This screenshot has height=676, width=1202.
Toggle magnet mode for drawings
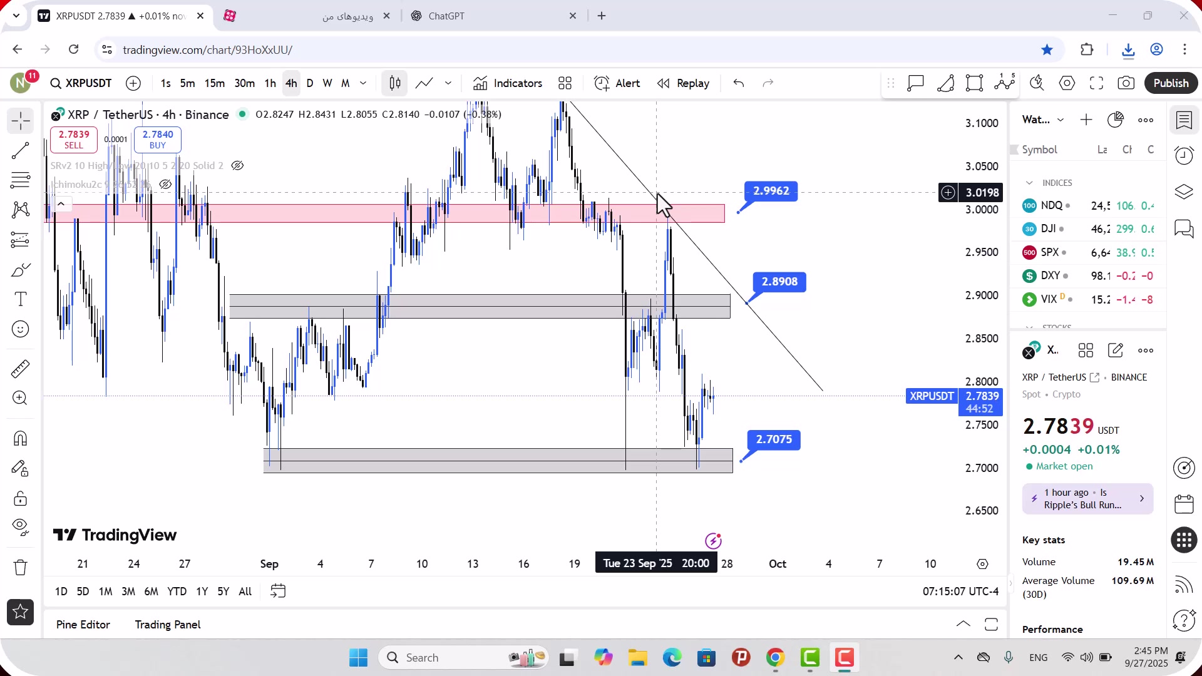click(x=21, y=438)
